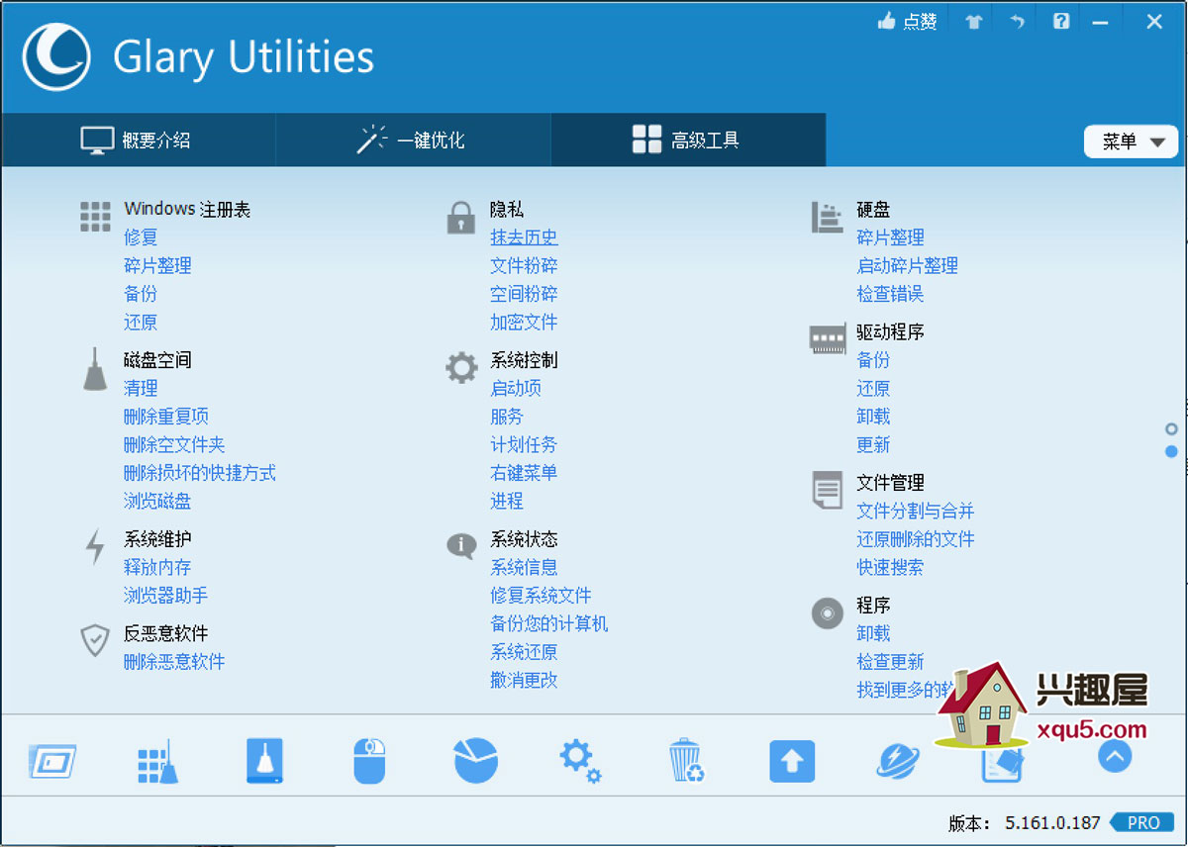Click the Glary Utilities crescent logo
Image resolution: width=1188 pixels, height=847 pixels.
pos(56,57)
